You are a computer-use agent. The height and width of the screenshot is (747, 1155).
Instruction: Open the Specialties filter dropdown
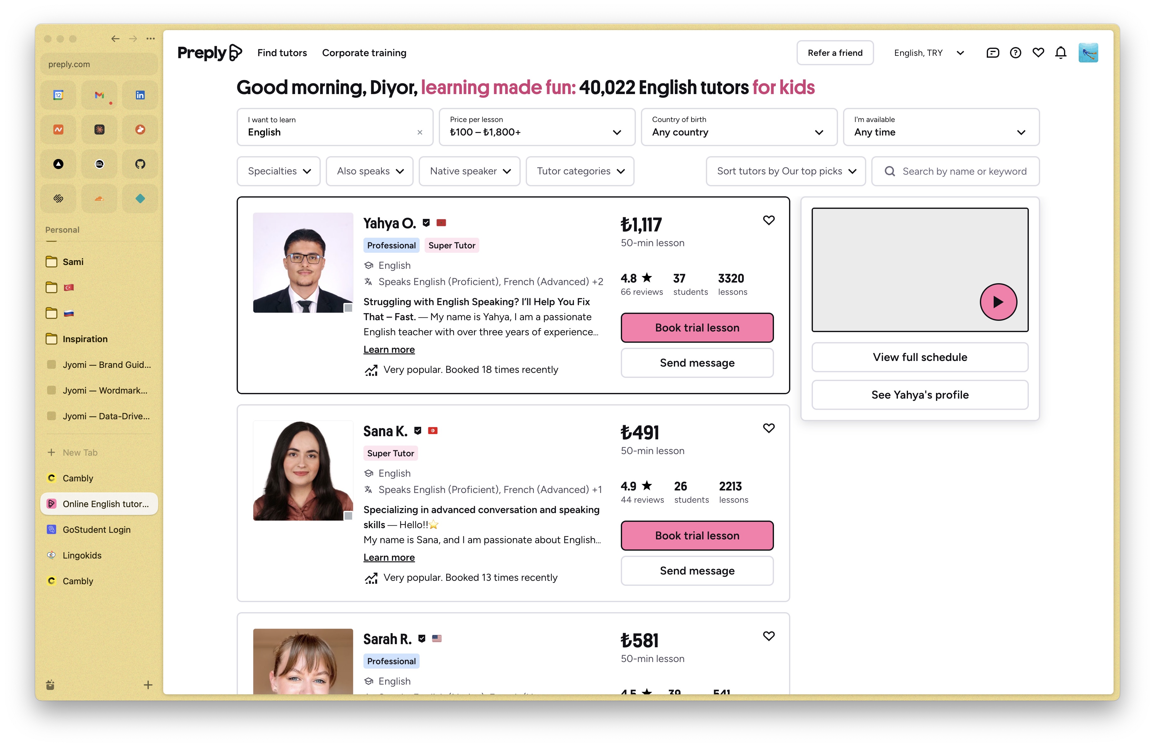279,171
